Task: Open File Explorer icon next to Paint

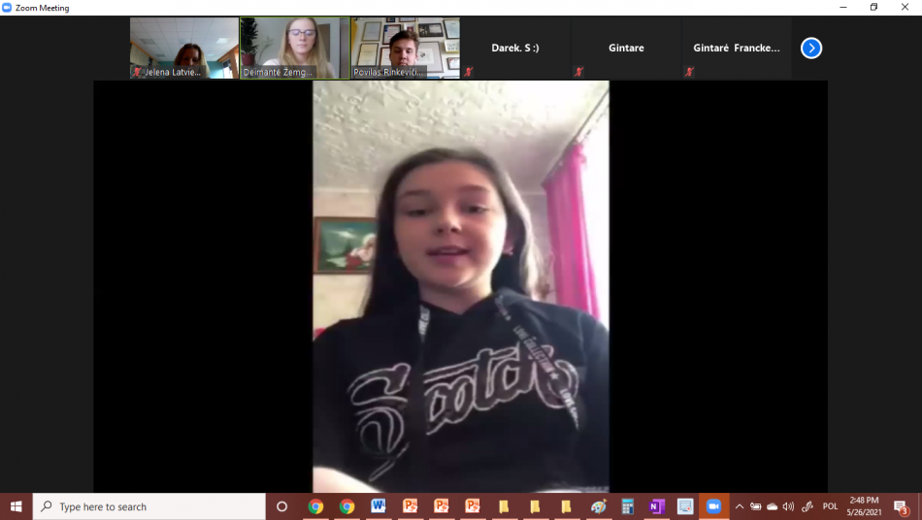Action: 566,506
